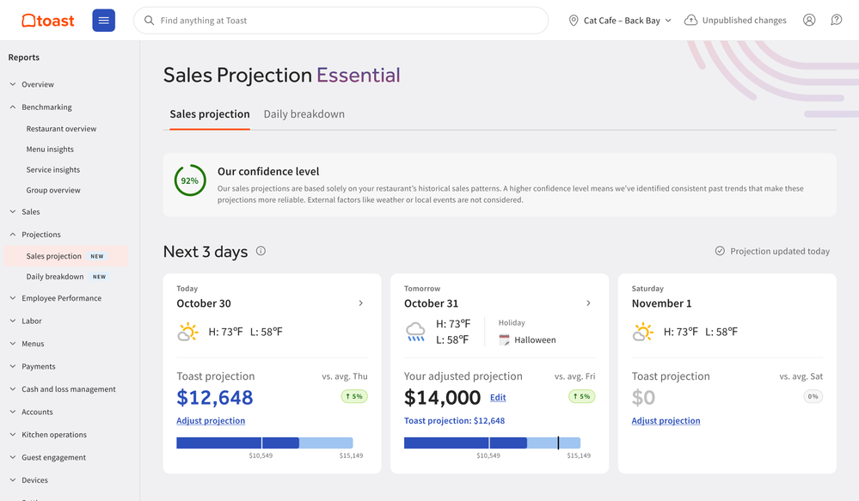Image resolution: width=859 pixels, height=501 pixels.
Task: Click the location pin icon
Action: 574,21
